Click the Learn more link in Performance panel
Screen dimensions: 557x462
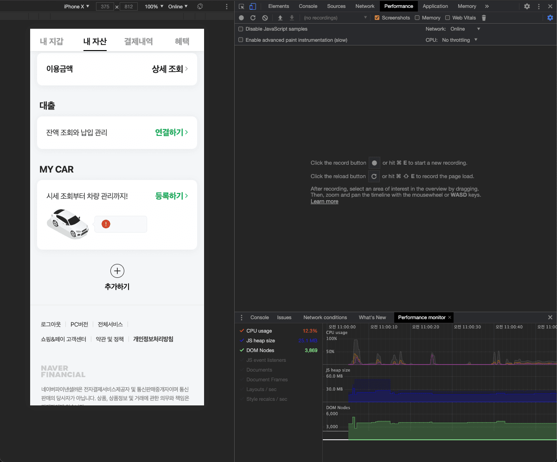click(x=324, y=201)
